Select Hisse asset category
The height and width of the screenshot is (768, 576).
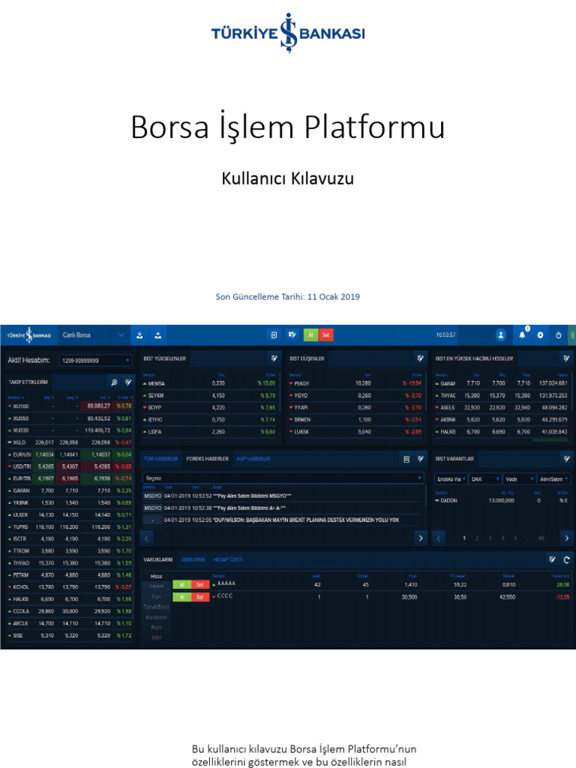point(156,577)
